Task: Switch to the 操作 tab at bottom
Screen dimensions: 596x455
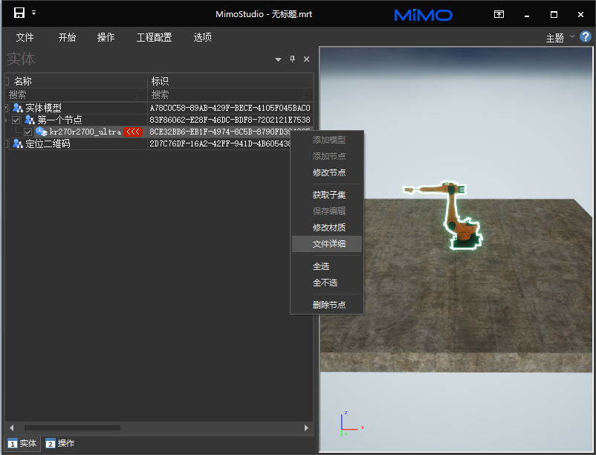Action: coord(60,443)
